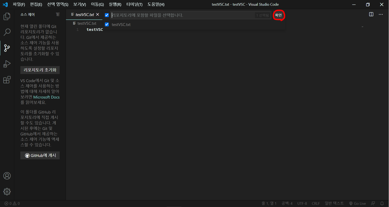Start Go Live server from status bar

click(357, 203)
